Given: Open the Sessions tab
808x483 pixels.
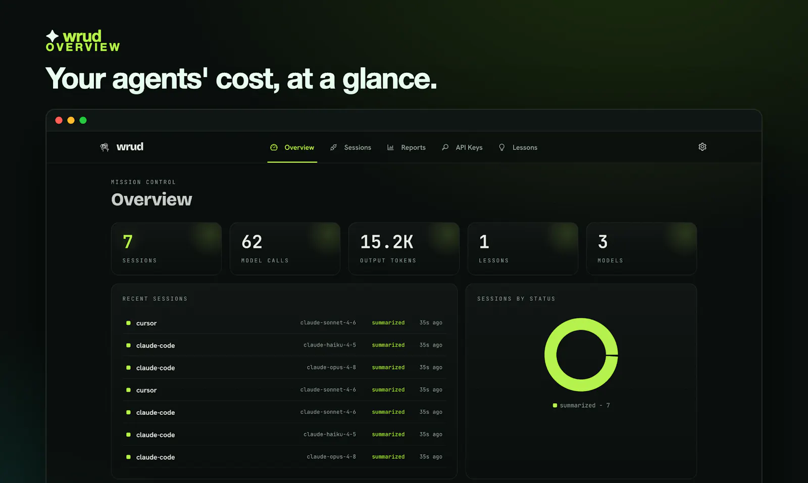Looking at the screenshot, I should pos(351,147).
